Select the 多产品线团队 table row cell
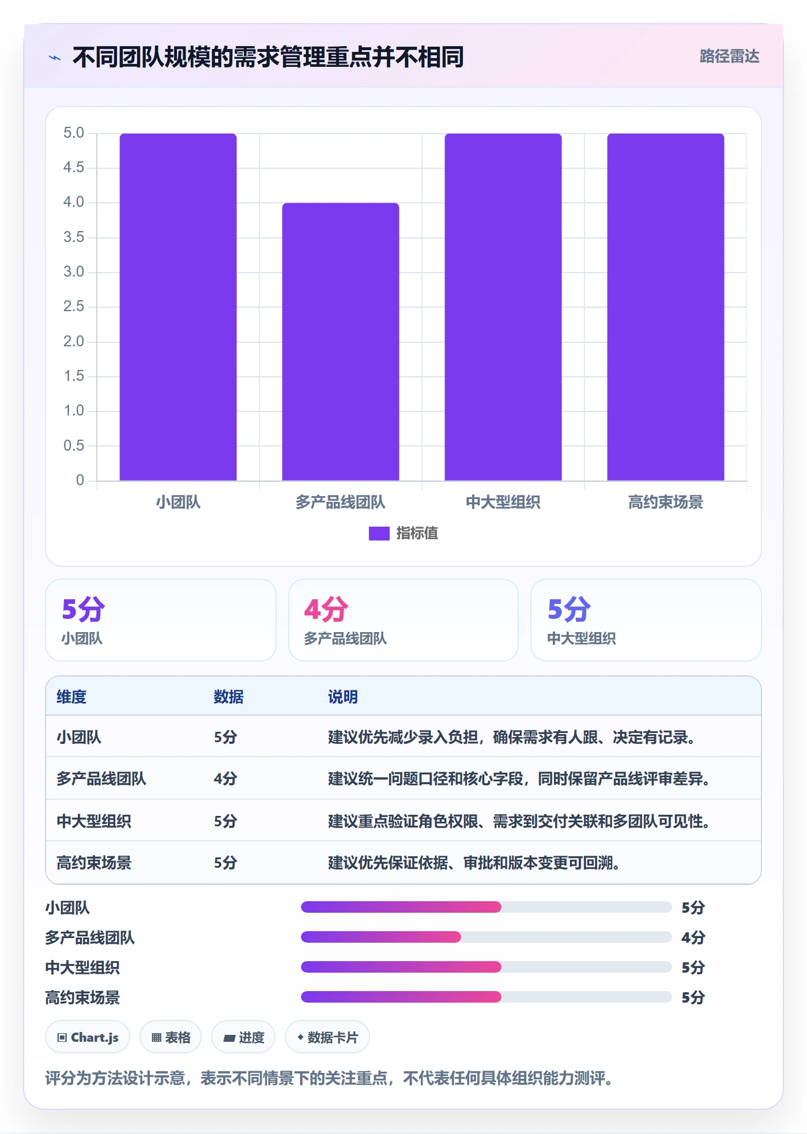Screen dimensions: 807x1134 tap(101, 778)
